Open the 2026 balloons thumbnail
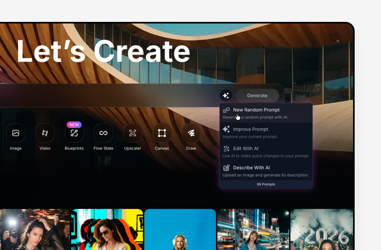 click(x=322, y=229)
